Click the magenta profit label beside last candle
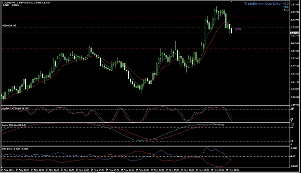Screen dimensions: 301x173 238,29
